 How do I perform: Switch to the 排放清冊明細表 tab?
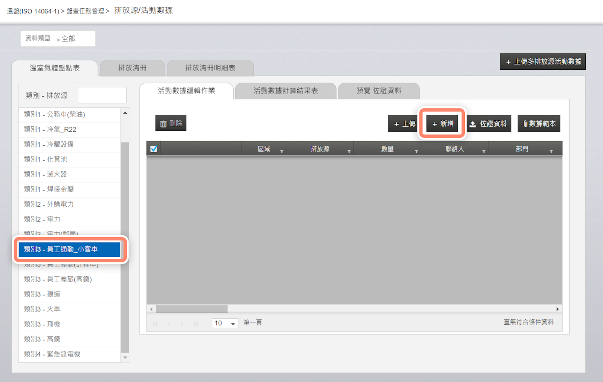tap(210, 68)
